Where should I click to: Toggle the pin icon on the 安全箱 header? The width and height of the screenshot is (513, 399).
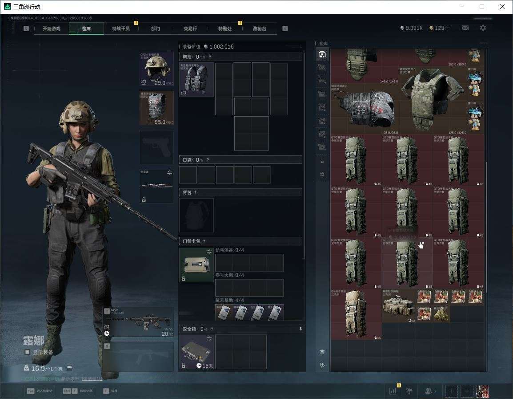point(301,329)
